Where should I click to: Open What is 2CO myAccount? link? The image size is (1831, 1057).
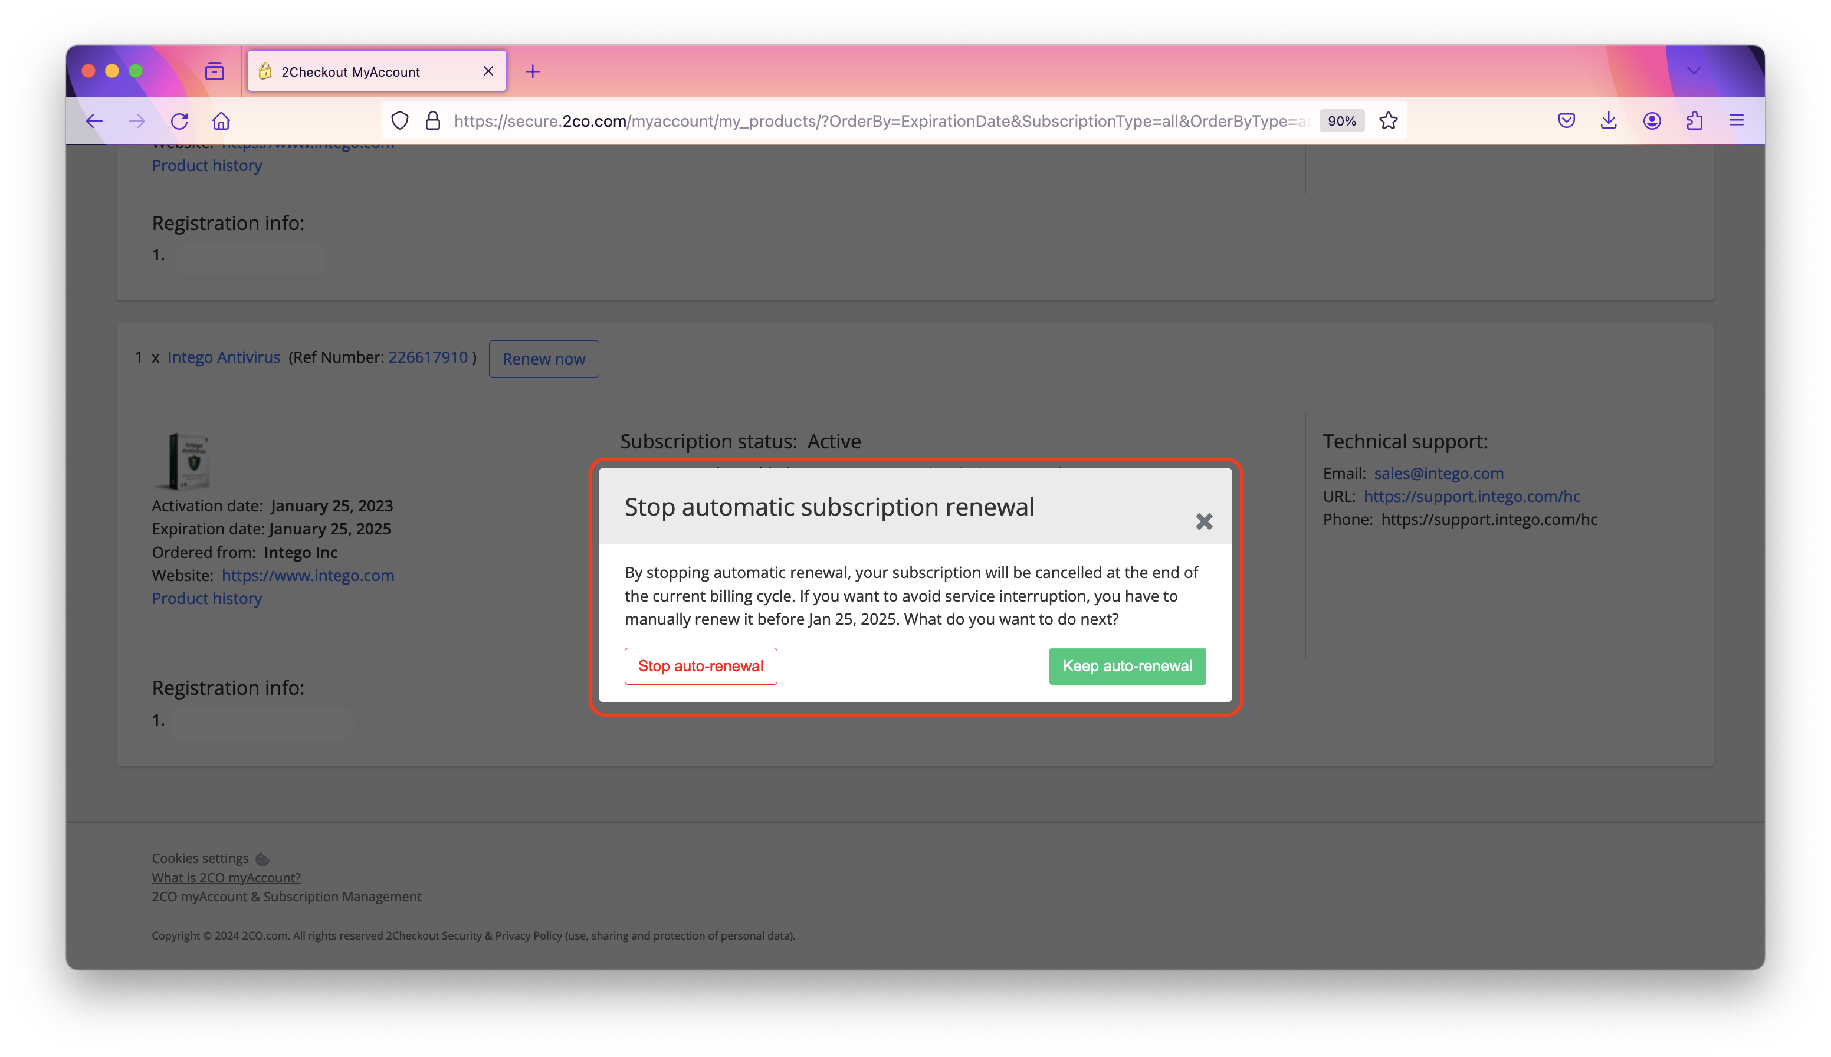tap(226, 878)
